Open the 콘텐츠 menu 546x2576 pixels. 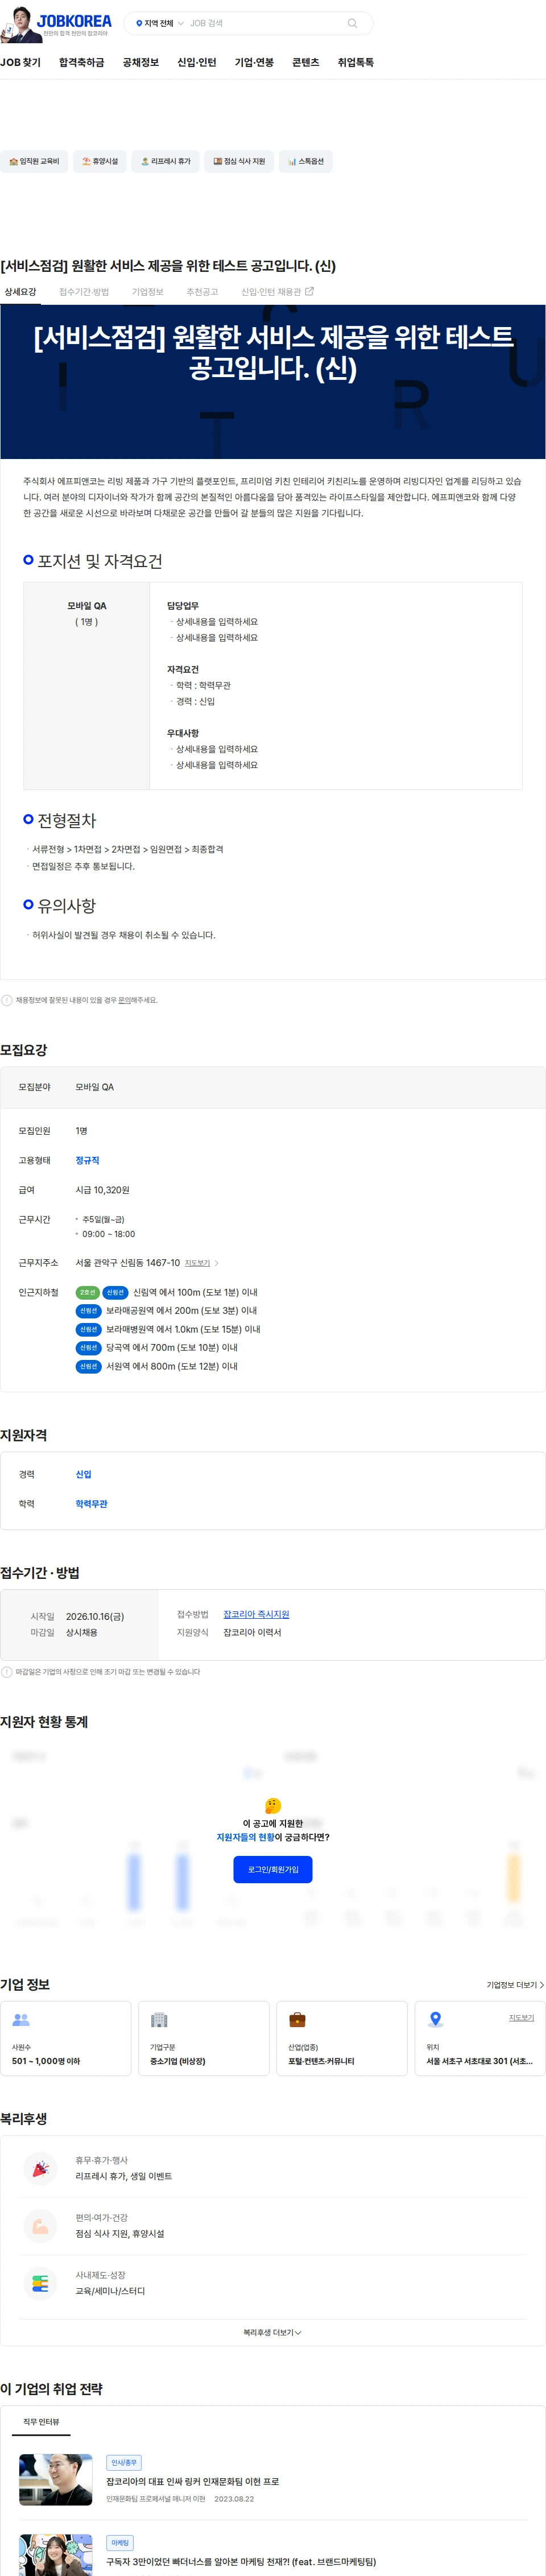(305, 62)
